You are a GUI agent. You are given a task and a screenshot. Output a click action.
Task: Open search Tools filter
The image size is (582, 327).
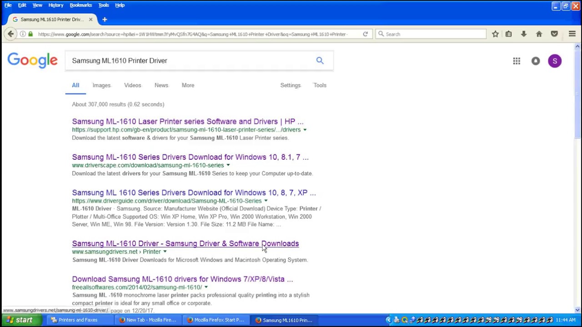coord(320,85)
